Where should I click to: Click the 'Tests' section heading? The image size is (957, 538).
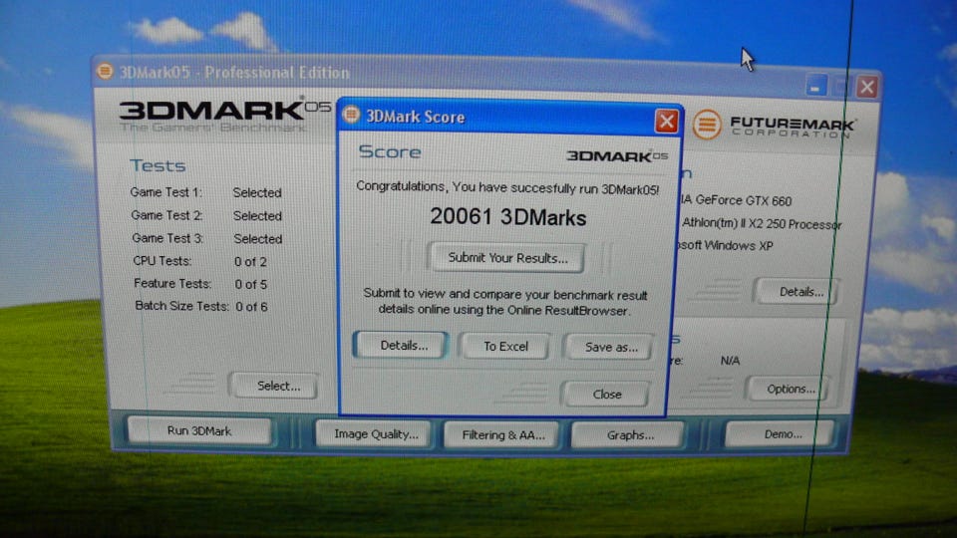(x=158, y=166)
